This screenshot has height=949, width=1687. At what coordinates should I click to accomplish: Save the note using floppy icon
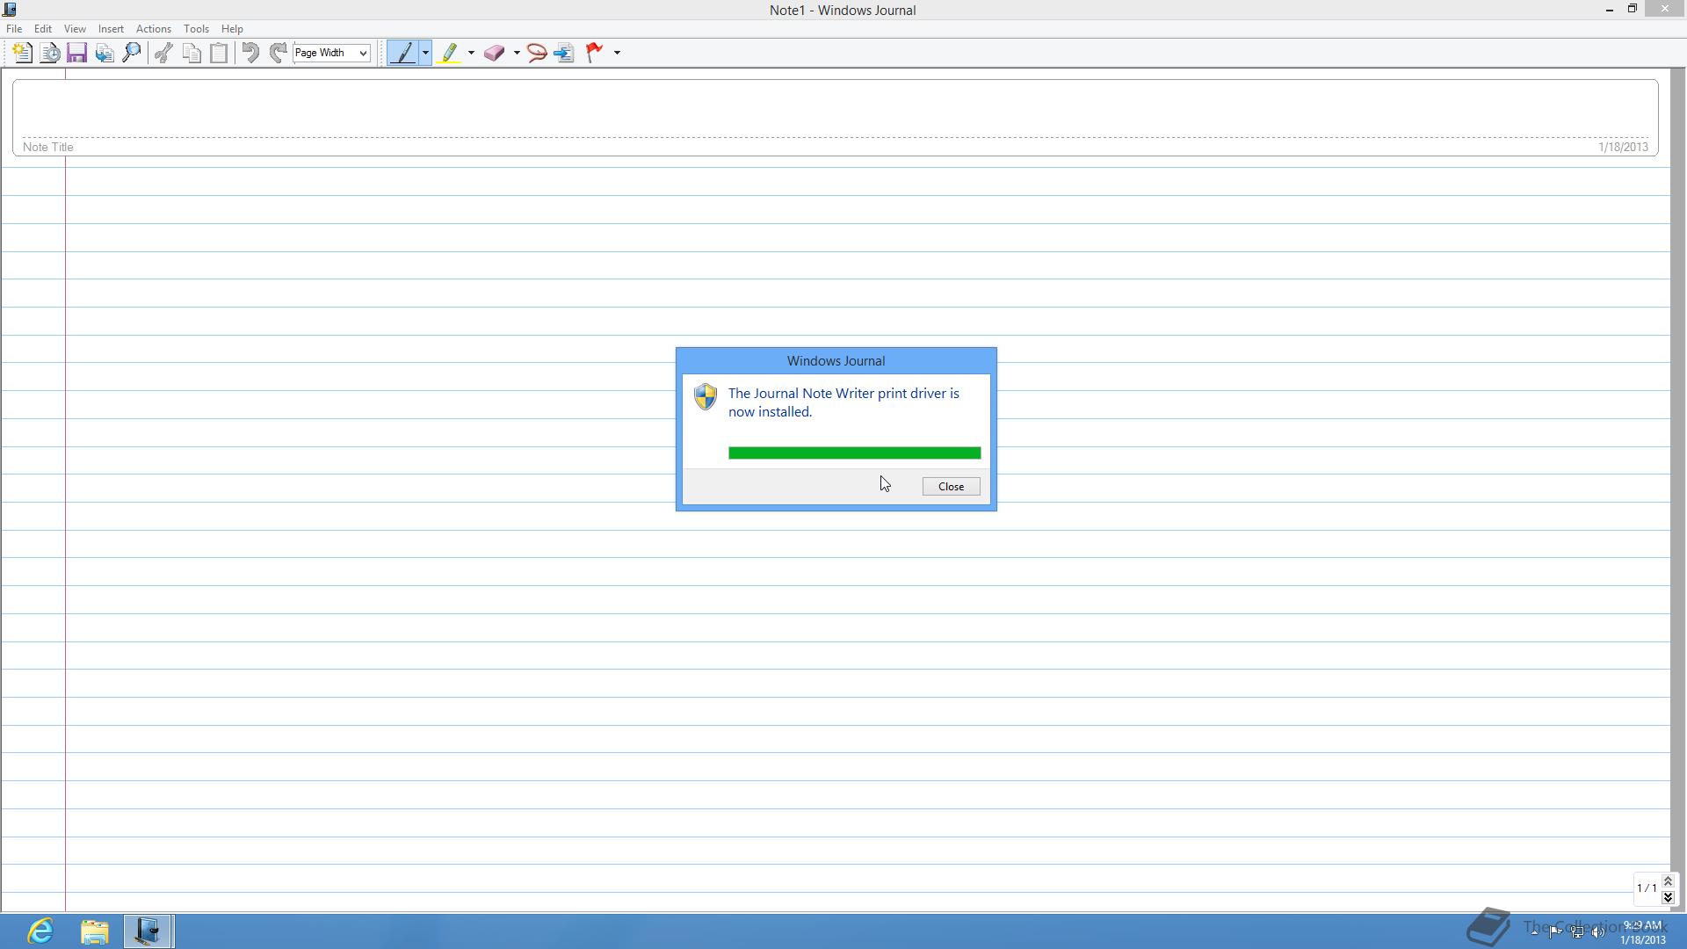[76, 53]
